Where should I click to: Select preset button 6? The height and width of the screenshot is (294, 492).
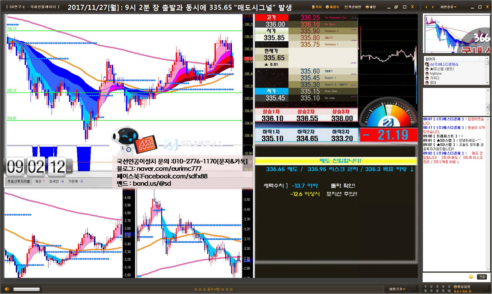[x=426, y=291]
